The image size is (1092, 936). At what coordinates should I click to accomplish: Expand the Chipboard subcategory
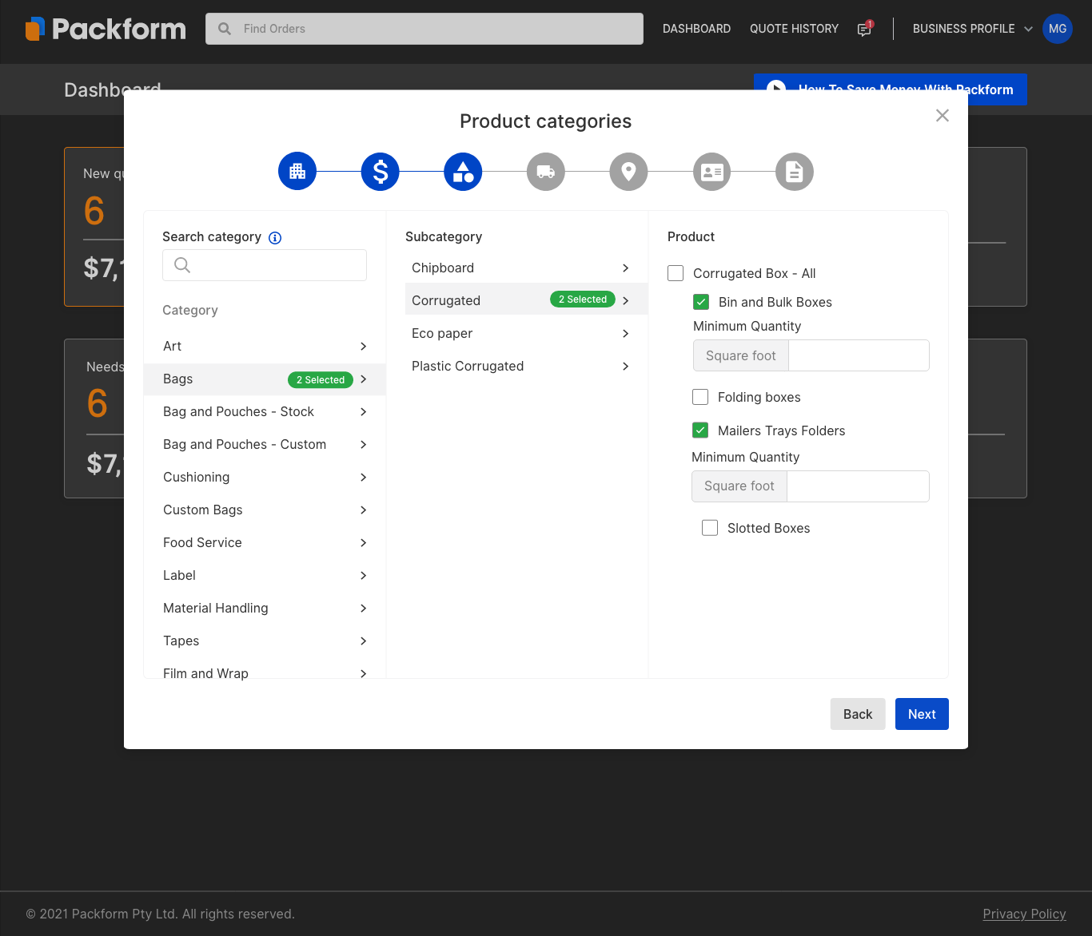click(520, 268)
